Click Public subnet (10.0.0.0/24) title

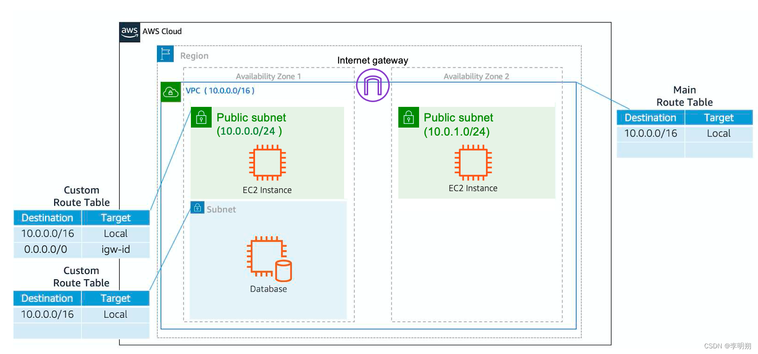pos(251,124)
